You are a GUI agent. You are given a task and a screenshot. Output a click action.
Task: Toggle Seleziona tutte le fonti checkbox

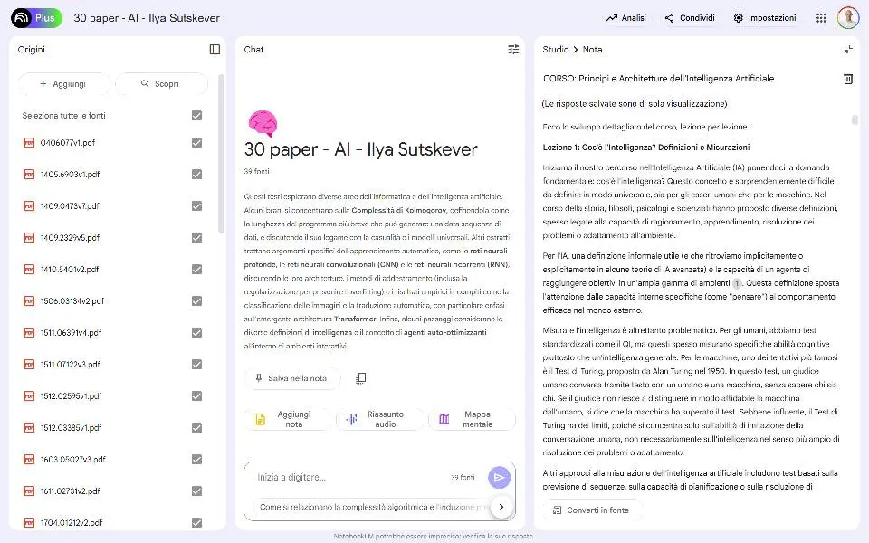pyautogui.click(x=196, y=115)
